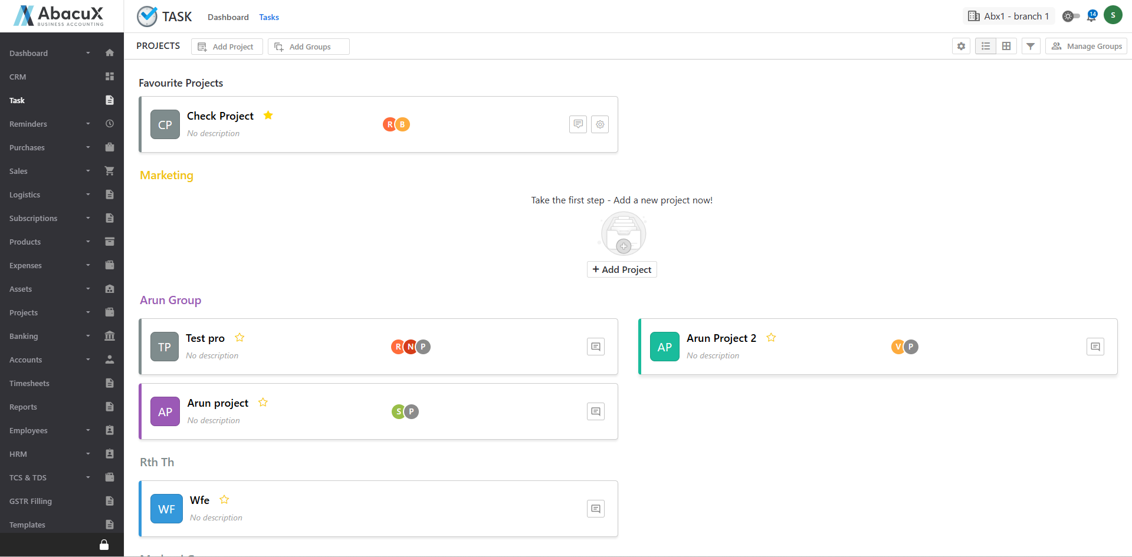This screenshot has height=557, width=1132.
Task: Click the filter funnel icon
Action: (x=1031, y=46)
